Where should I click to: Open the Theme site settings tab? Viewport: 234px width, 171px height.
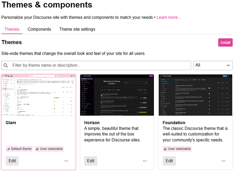[x=77, y=29]
